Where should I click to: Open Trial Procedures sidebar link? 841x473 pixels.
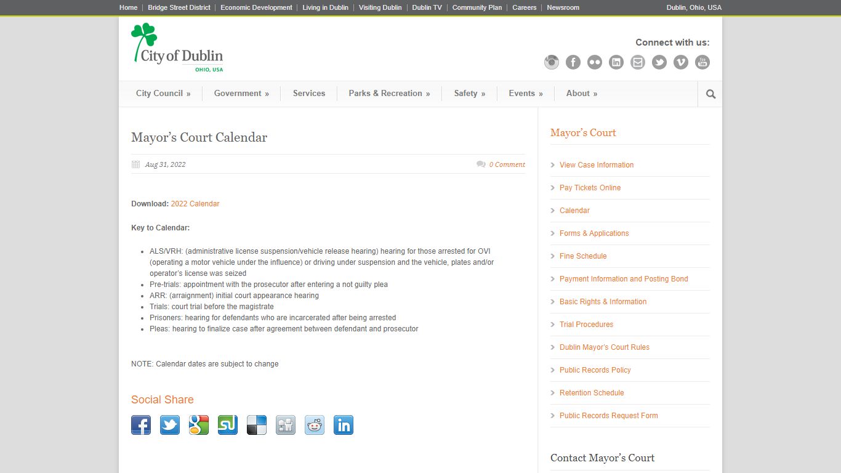coord(586,325)
